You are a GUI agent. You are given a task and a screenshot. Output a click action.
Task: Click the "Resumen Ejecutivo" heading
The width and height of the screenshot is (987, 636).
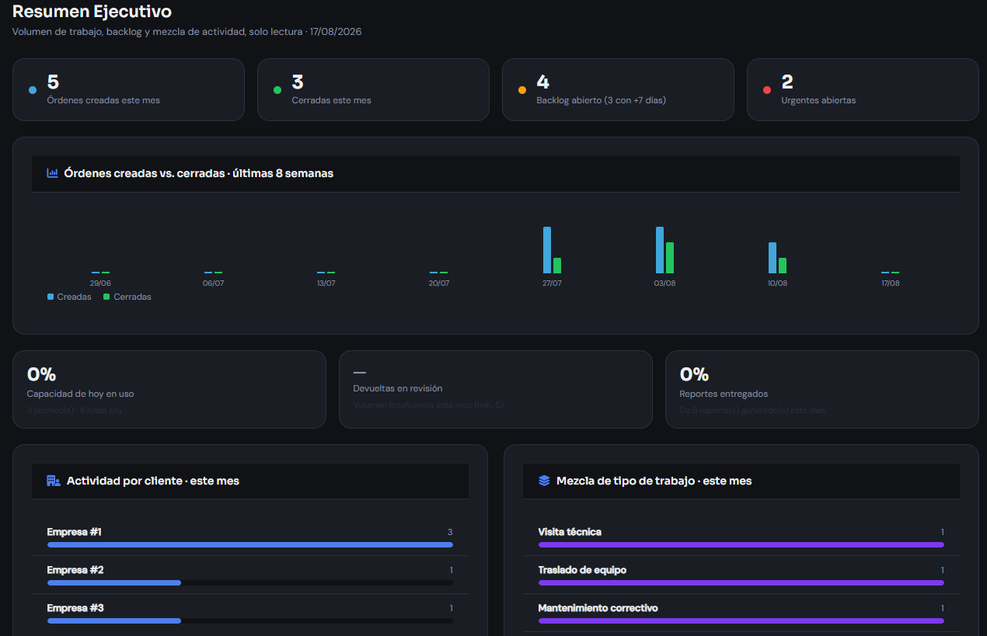tap(92, 12)
